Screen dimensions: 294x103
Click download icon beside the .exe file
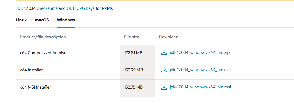coord(164,70)
